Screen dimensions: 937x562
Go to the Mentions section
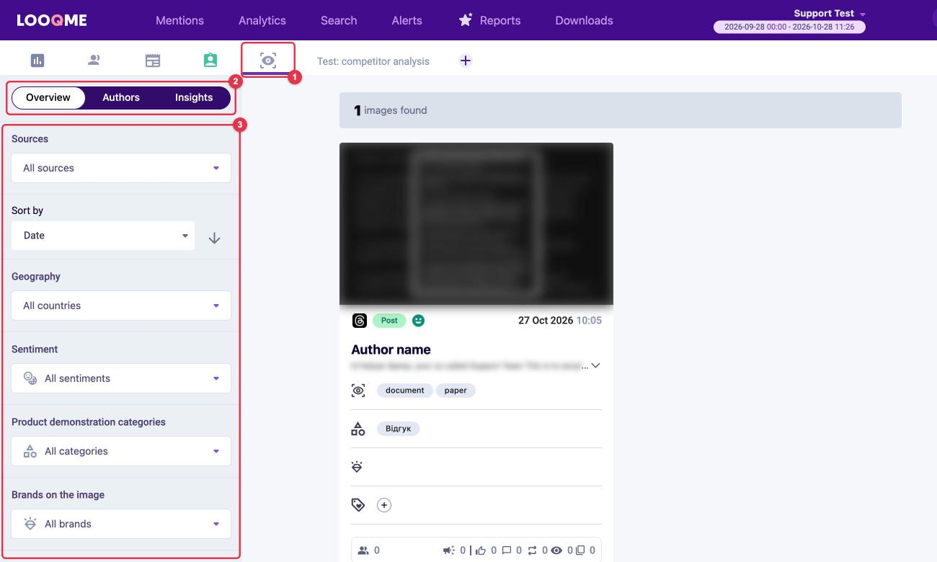click(179, 20)
